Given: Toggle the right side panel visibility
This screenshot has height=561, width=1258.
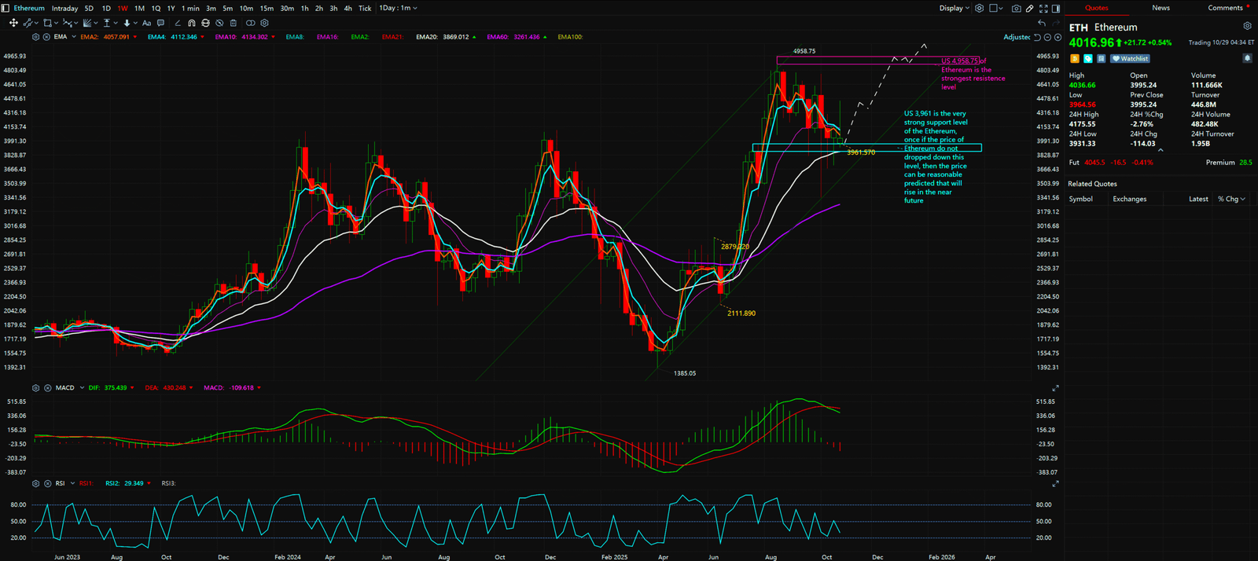Looking at the screenshot, I should click(1056, 9).
